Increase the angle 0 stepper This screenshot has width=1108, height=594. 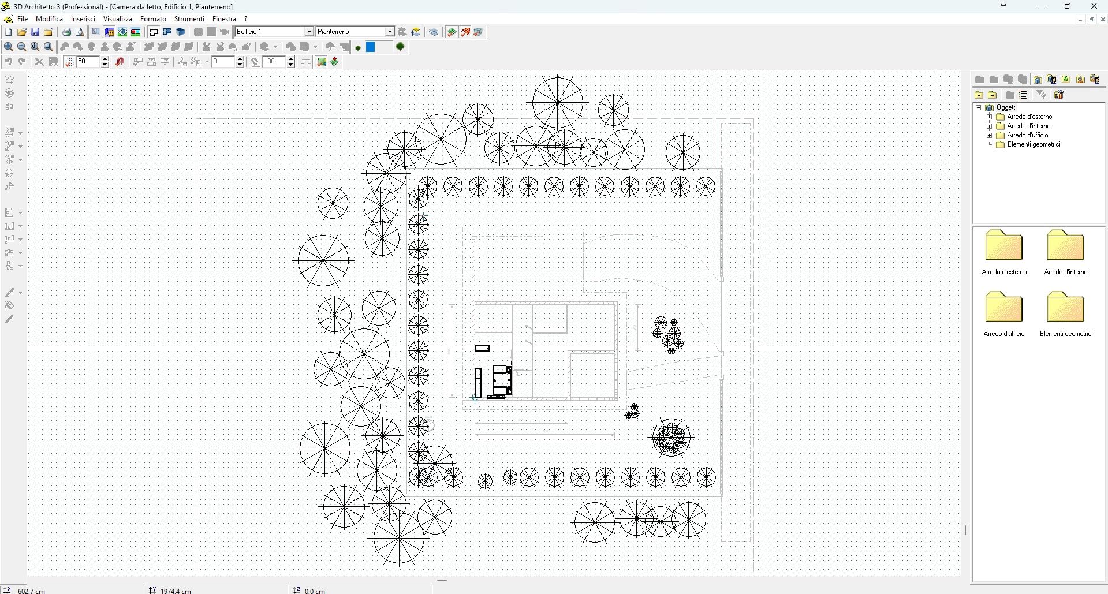coord(240,59)
